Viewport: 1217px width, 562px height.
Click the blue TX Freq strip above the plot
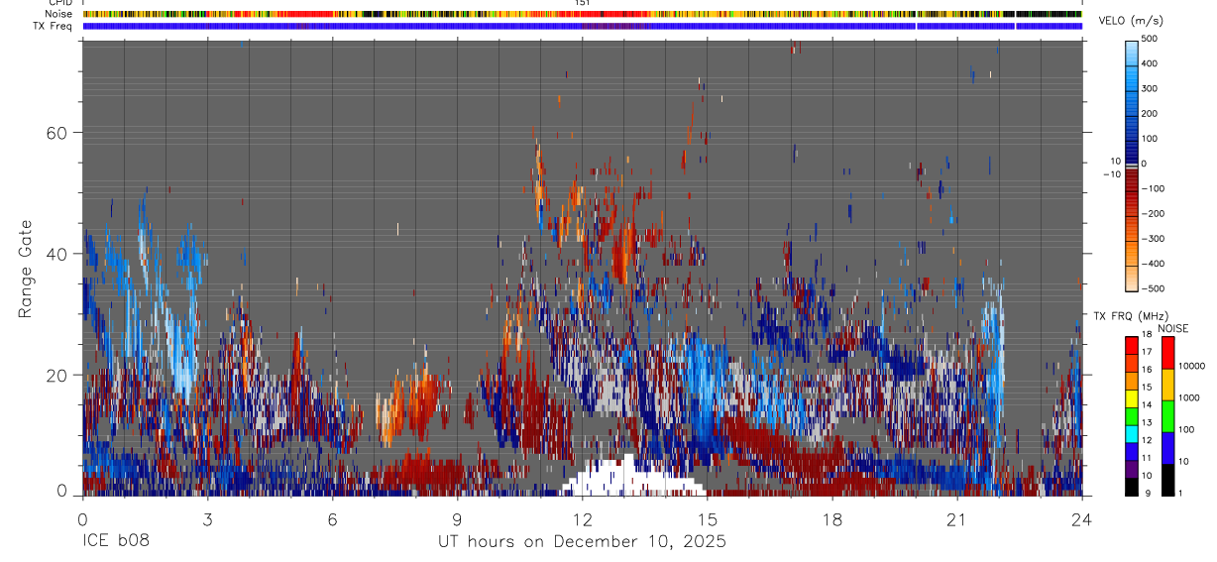pyautogui.click(x=582, y=26)
